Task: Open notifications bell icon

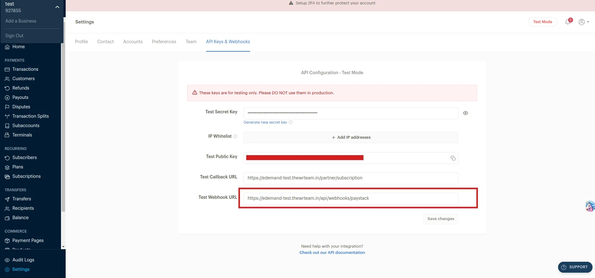Action: [568, 22]
